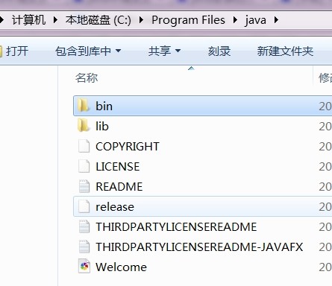This screenshot has height=286, width=332.
Task: Expand arrow after java in address bar
Action: [276, 20]
